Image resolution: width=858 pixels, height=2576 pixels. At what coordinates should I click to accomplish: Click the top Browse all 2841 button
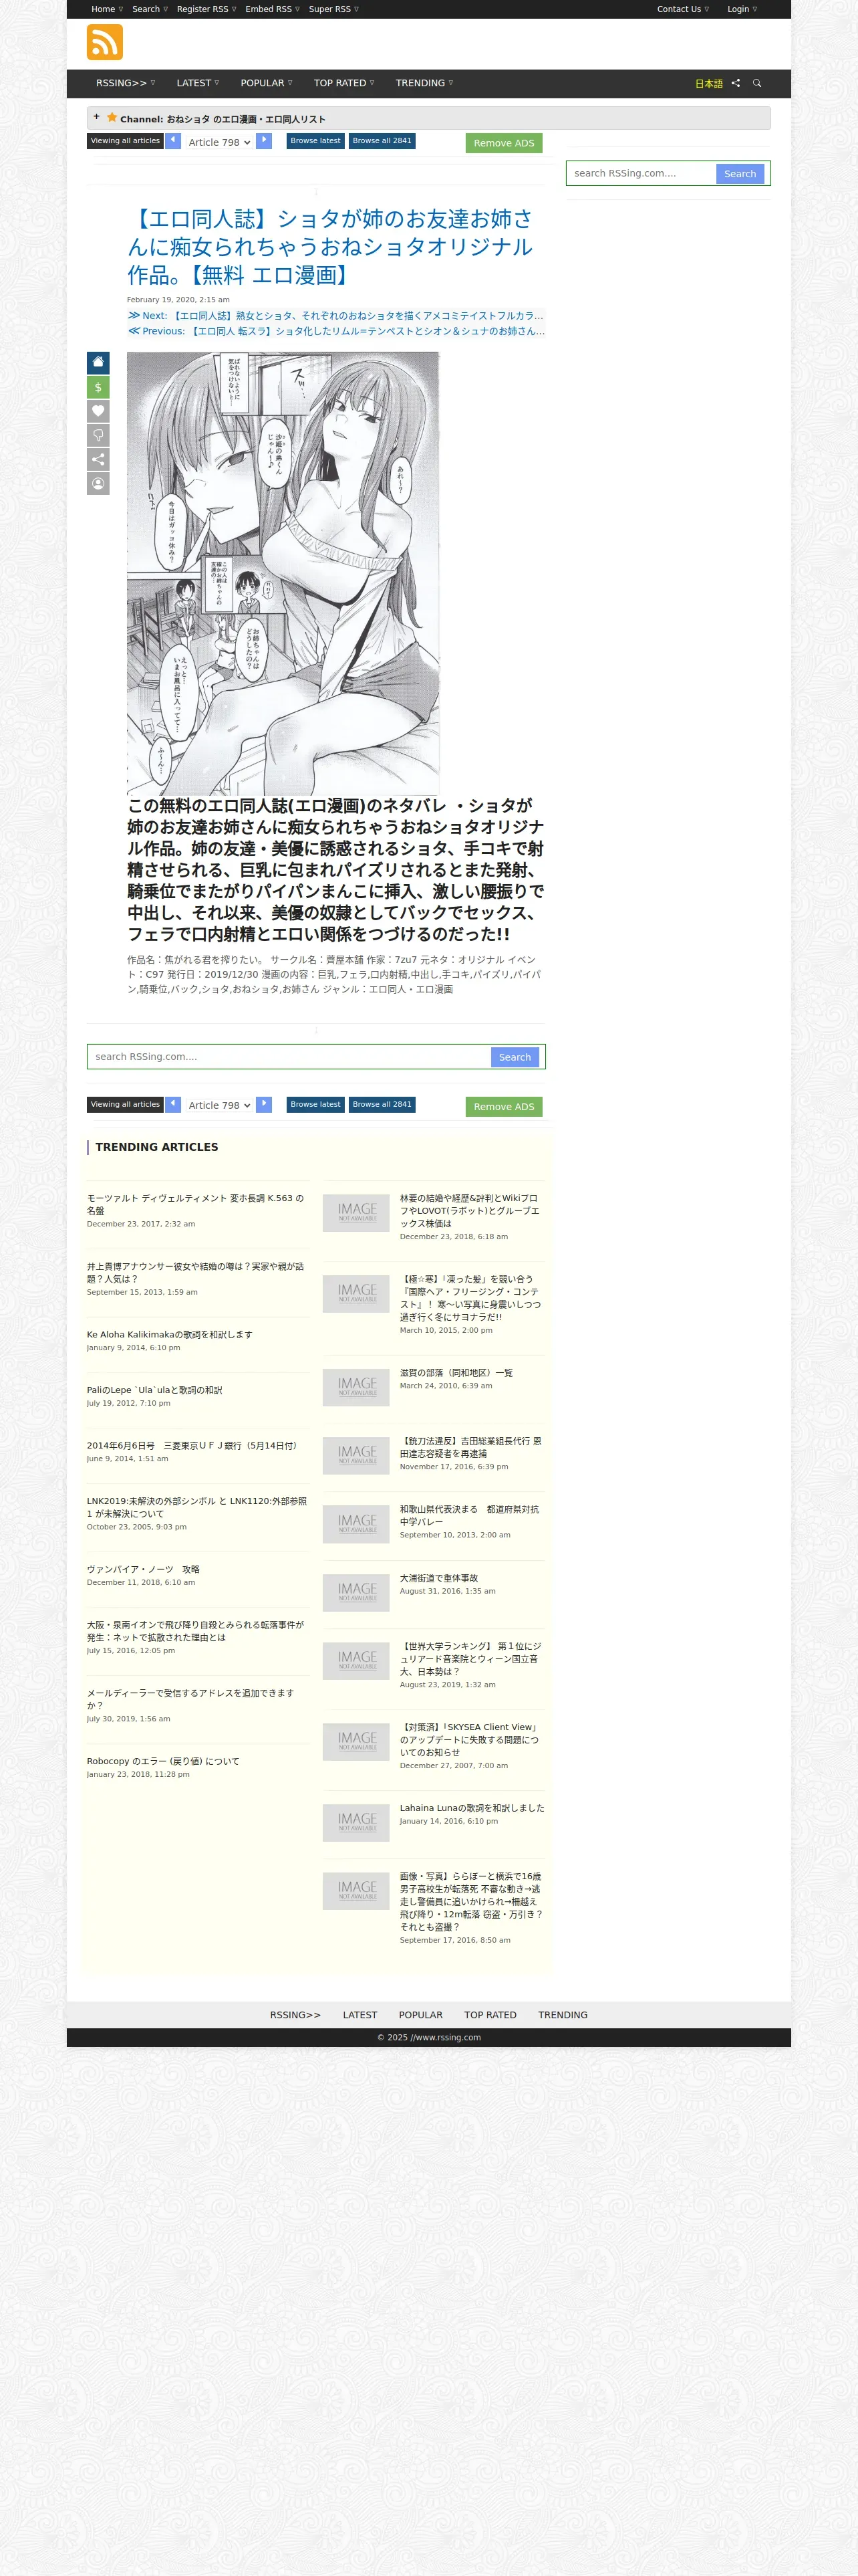pos(382,141)
